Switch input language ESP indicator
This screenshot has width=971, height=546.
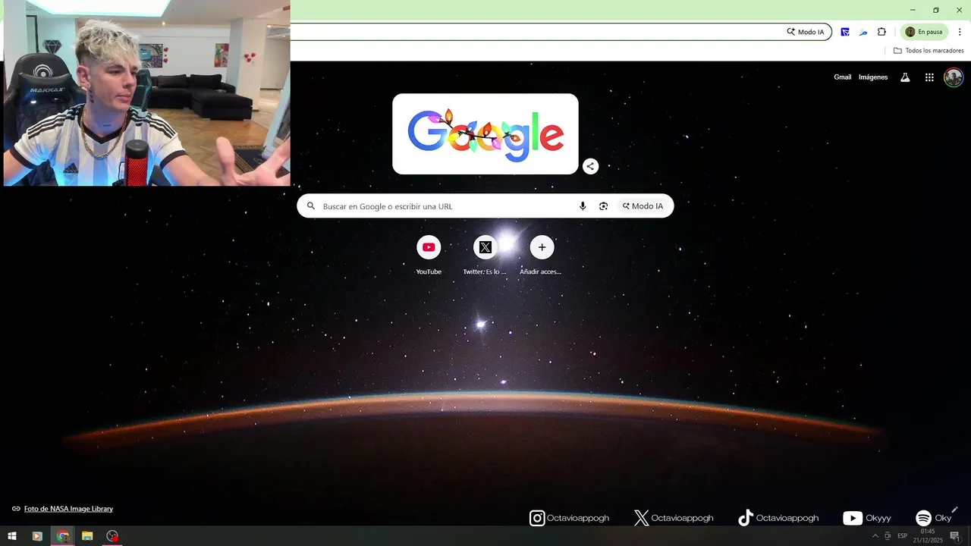[x=902, y=536]
